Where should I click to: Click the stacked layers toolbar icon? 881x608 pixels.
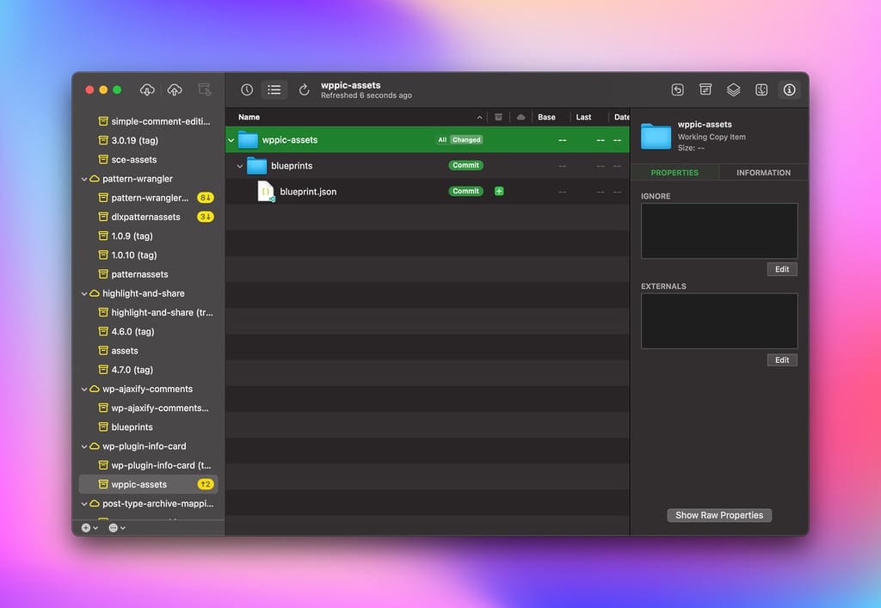coord(733,89)
